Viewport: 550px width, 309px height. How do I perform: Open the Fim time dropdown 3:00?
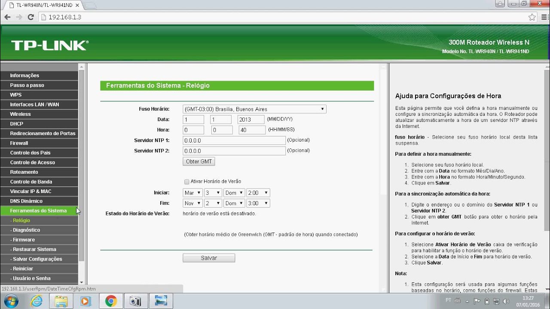(258, 203)
